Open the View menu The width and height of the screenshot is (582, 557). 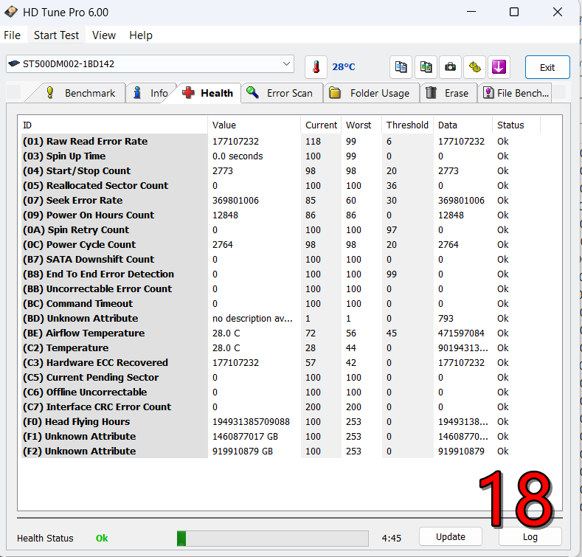(104, 35)
